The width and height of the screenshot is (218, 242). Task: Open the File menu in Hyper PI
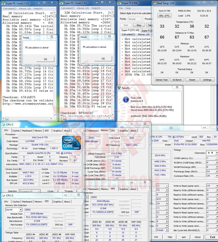[121, 8]
